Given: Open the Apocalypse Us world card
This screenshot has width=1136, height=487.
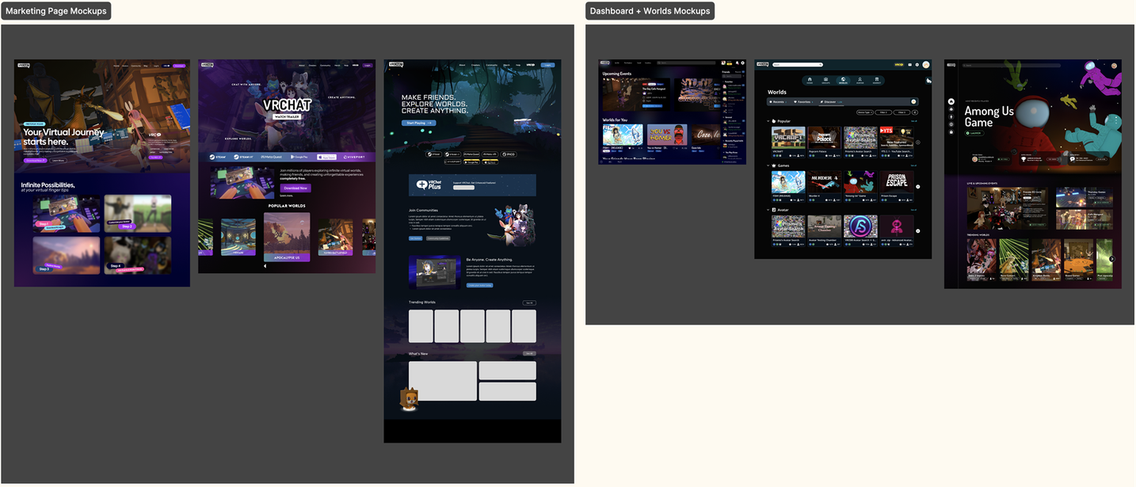Looking at the screenshot, I should tap(287, 237).
